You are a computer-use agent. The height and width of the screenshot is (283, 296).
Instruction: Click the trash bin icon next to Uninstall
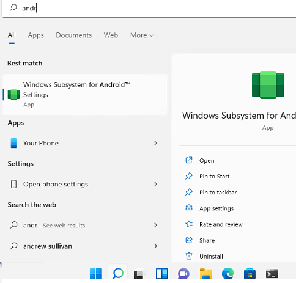pos(189,256)
